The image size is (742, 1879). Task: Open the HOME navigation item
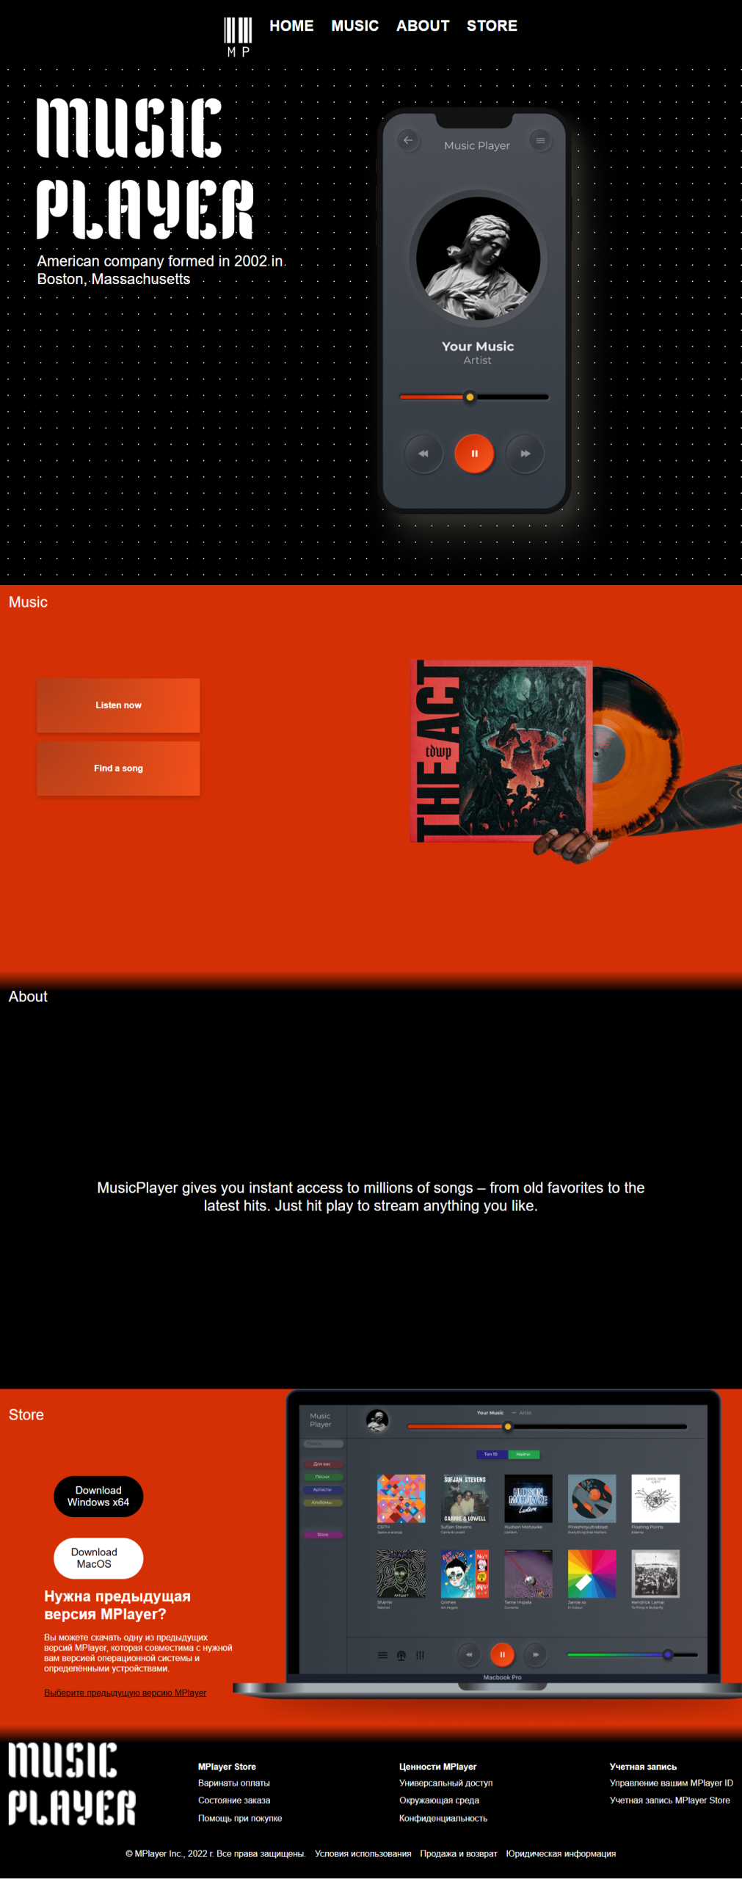coord(291,26)
